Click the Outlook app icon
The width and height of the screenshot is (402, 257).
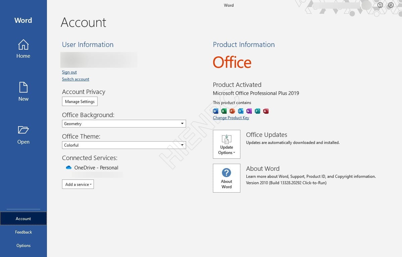240,111
